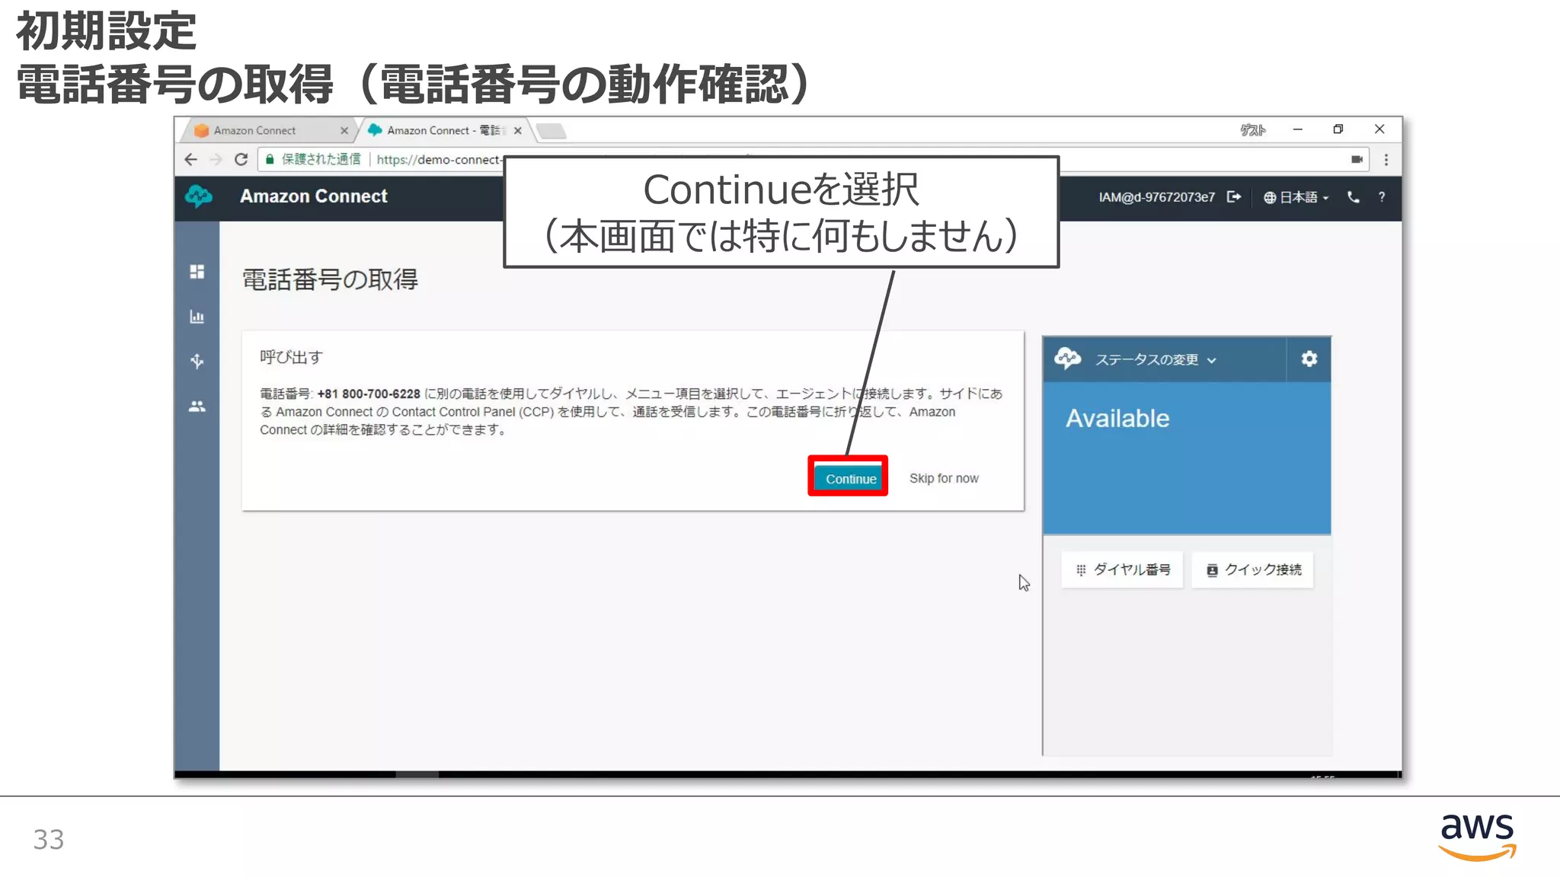Image resolution: width=1560 pixels, height=877 pixels.
Task: Click the Amazon Connect cloud logo
Action: pos(199,196)
